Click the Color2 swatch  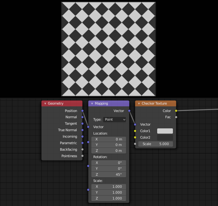point(165,137)
